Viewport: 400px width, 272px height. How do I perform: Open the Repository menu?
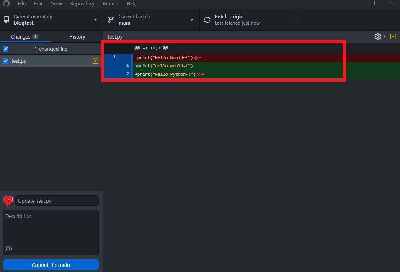point(82,4)
